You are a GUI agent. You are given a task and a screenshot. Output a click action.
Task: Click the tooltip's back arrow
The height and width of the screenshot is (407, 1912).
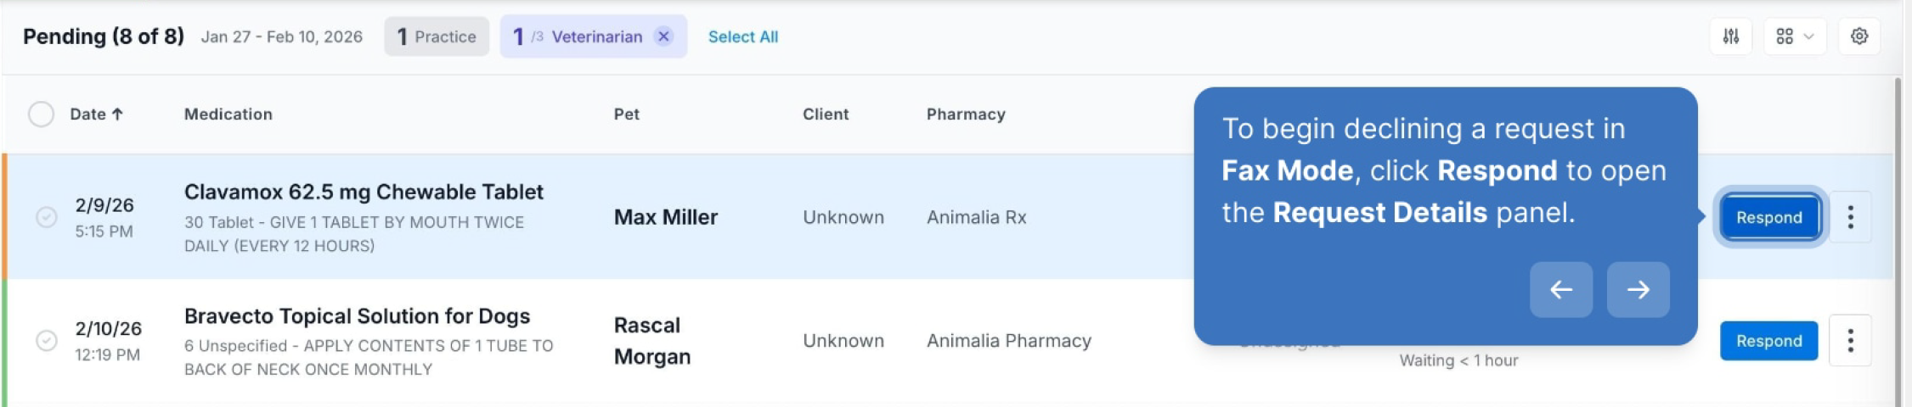[1561, 290]
